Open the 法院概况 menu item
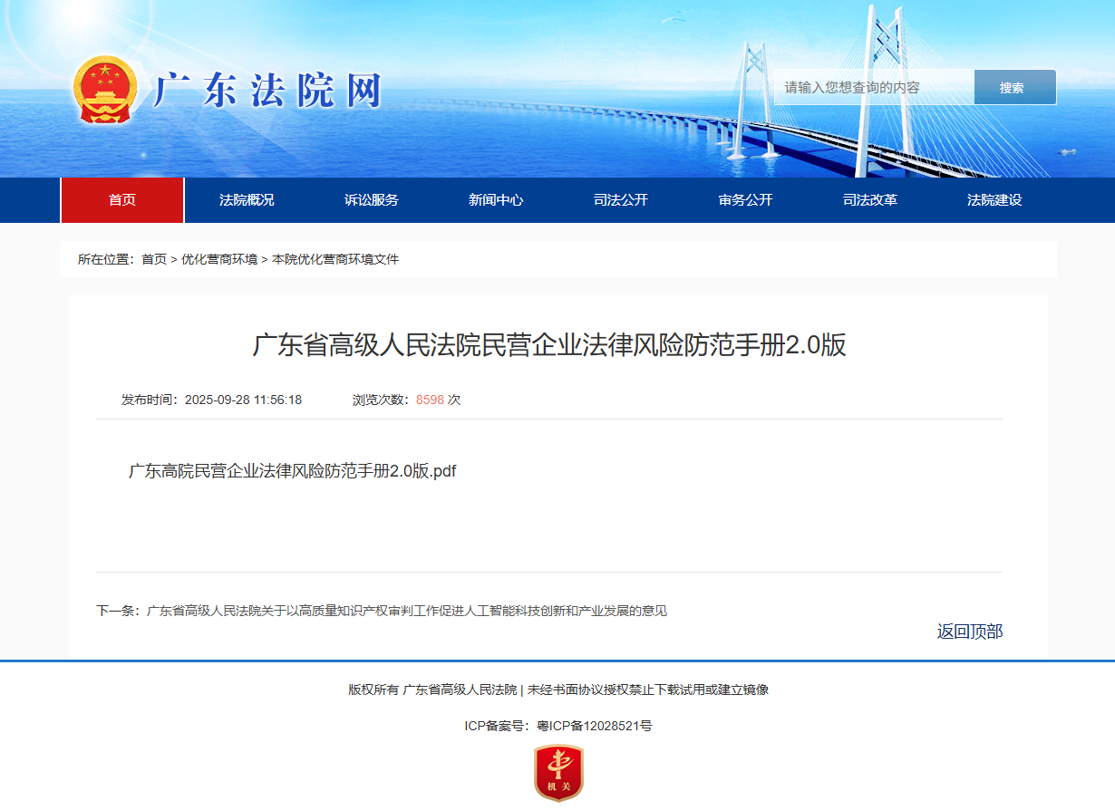 click(x=247, y=200)
